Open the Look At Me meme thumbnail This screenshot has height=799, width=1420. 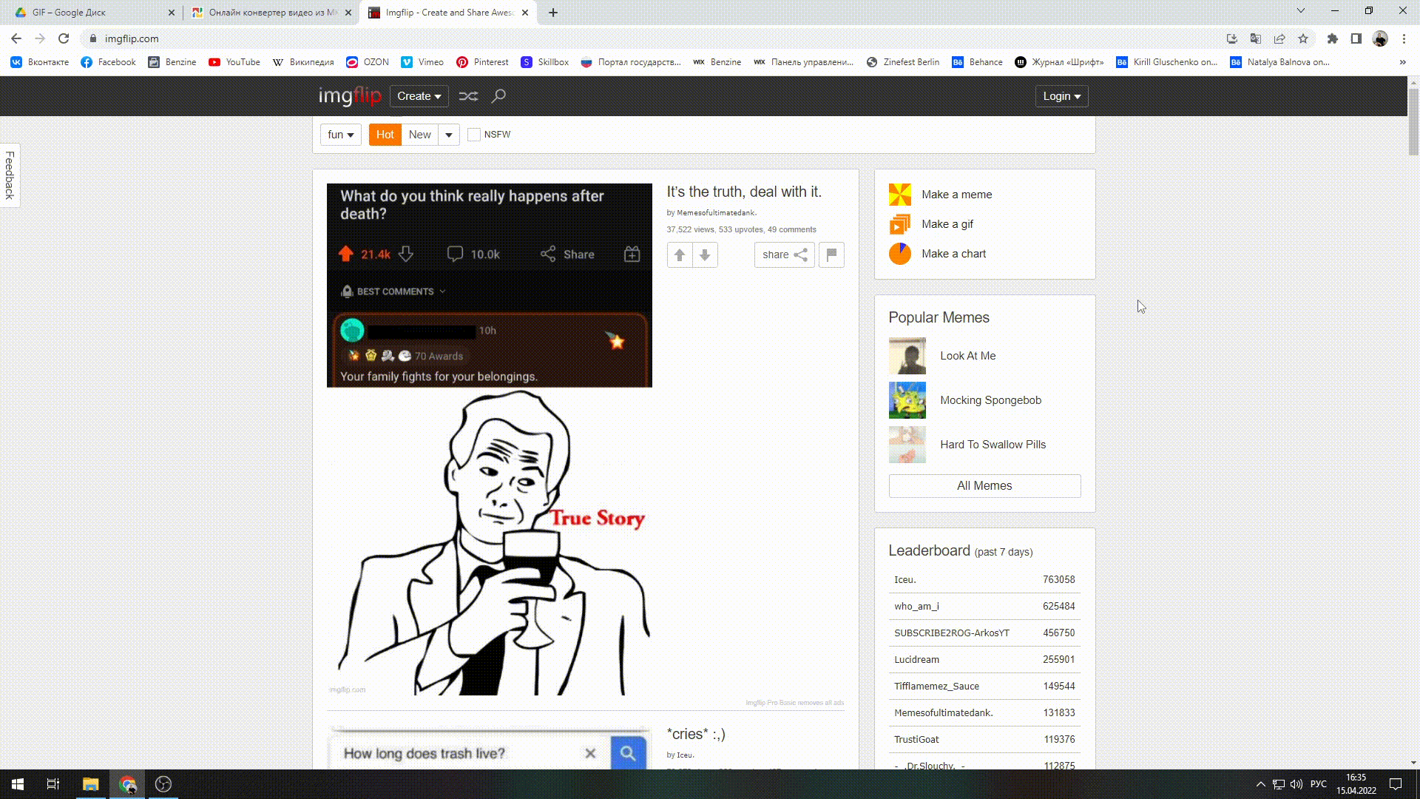pyautogui.click(x=907, y=356)
